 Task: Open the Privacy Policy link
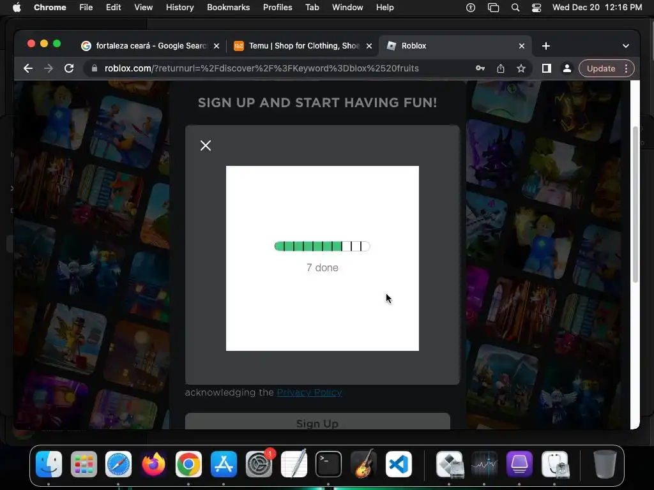pyautogui.click(x=310, y=392)
